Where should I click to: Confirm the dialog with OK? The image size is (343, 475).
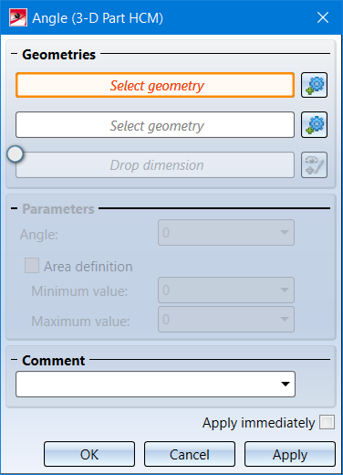pos(89,454)
